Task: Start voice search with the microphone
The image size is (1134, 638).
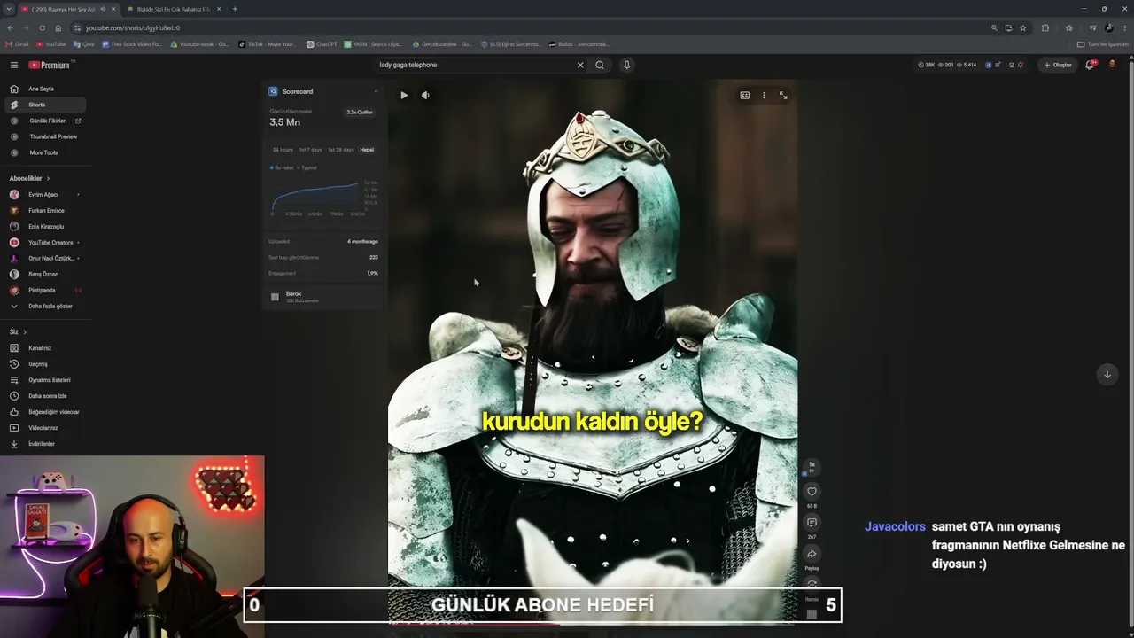Action: click(626, 65)
